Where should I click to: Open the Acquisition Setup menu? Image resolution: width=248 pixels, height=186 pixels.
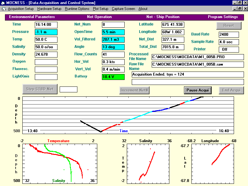pos(21,9)
